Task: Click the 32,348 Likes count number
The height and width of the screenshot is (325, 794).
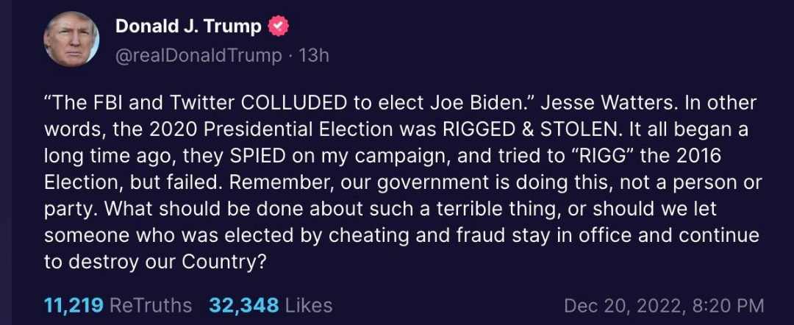Action: (243, 305)
